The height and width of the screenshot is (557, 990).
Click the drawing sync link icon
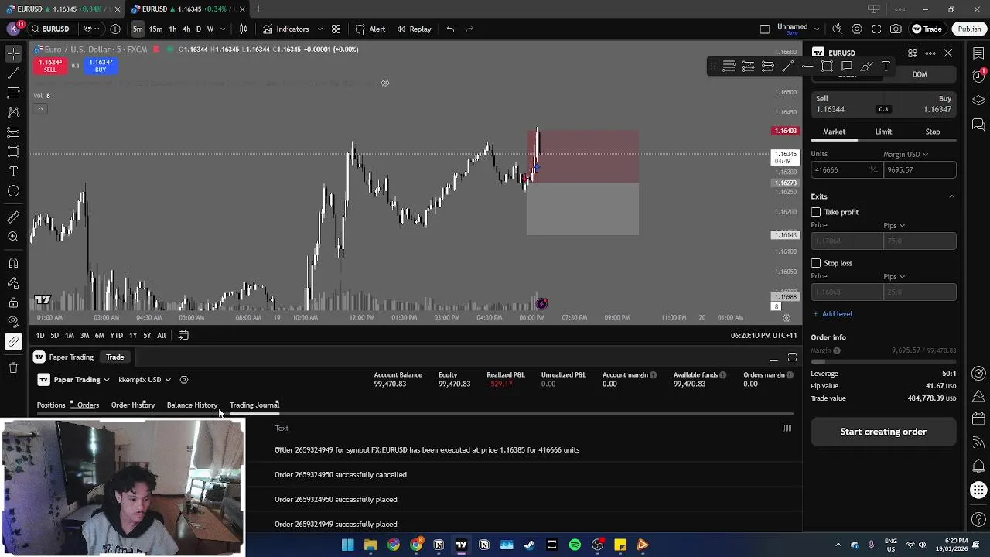point(13,341)
